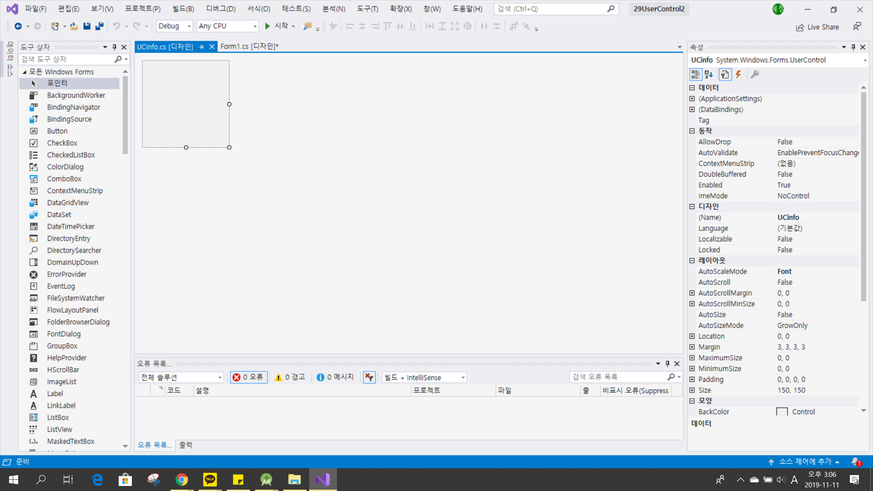
Task: Open the Debug configuration dropdown
Action: (175, 26)
